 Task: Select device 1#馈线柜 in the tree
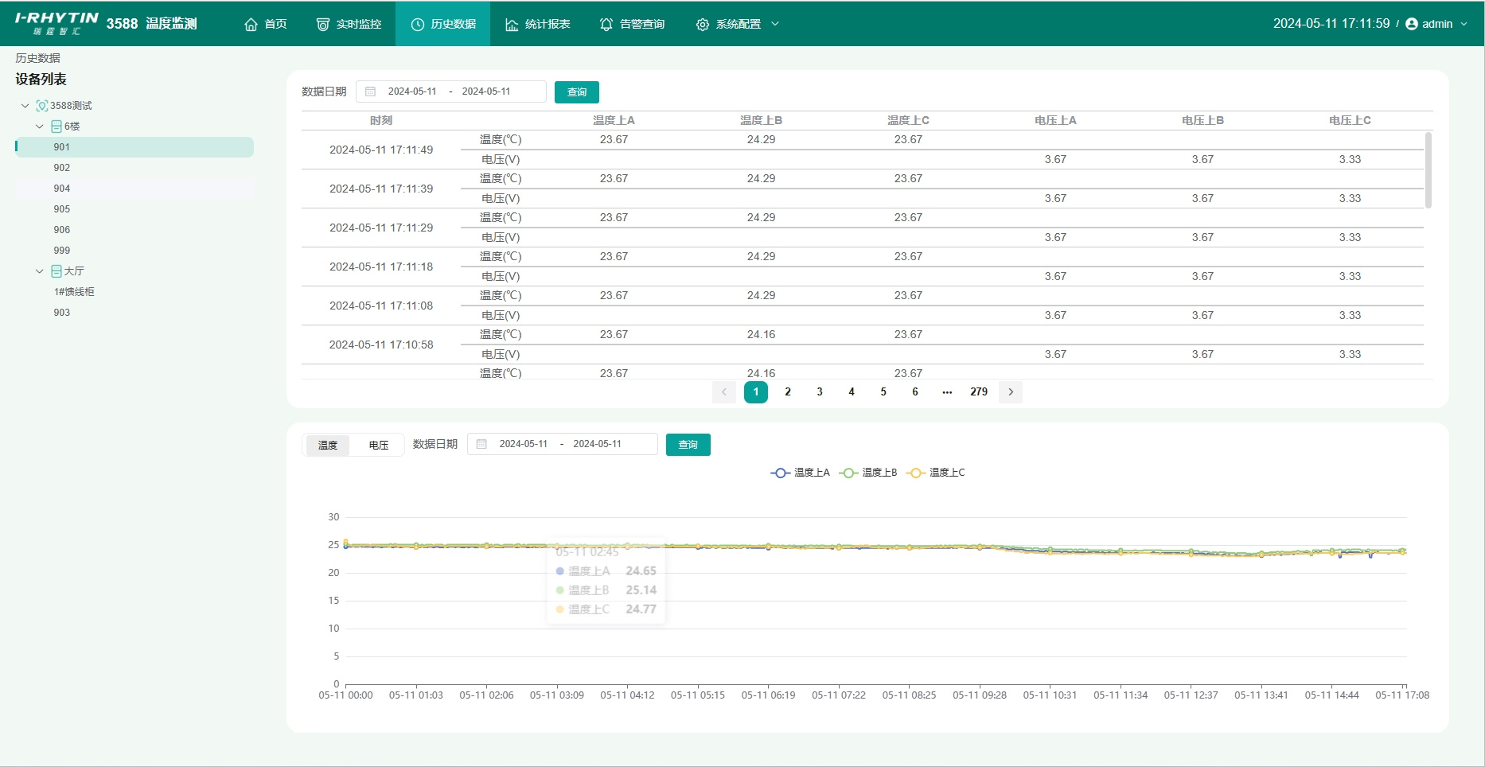coord(74,292)
